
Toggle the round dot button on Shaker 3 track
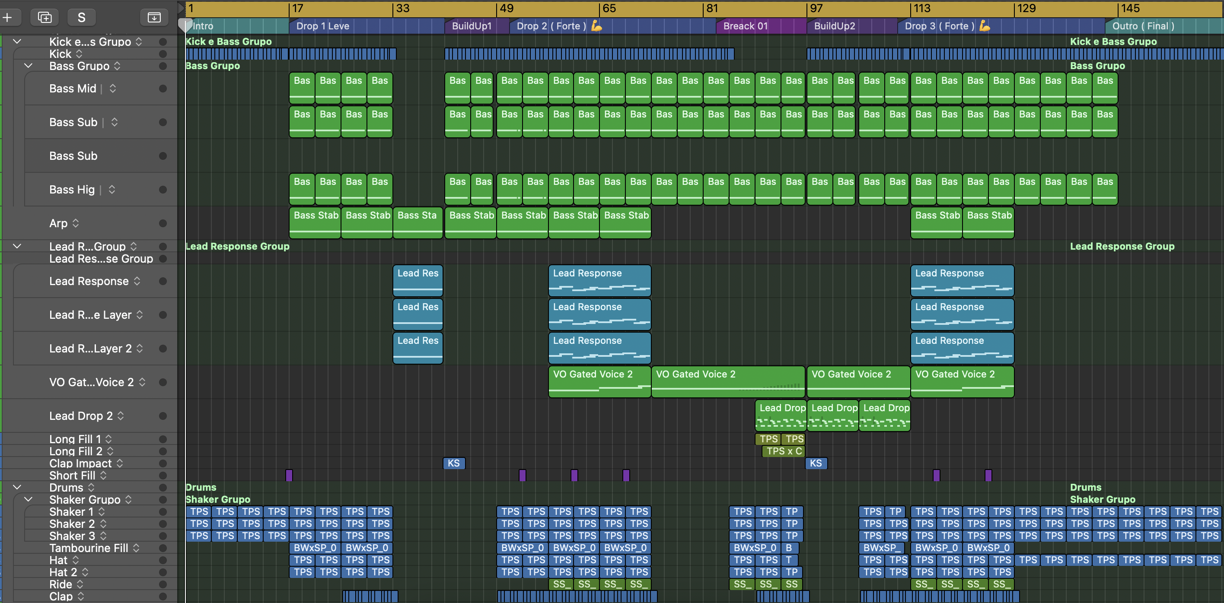163,536
